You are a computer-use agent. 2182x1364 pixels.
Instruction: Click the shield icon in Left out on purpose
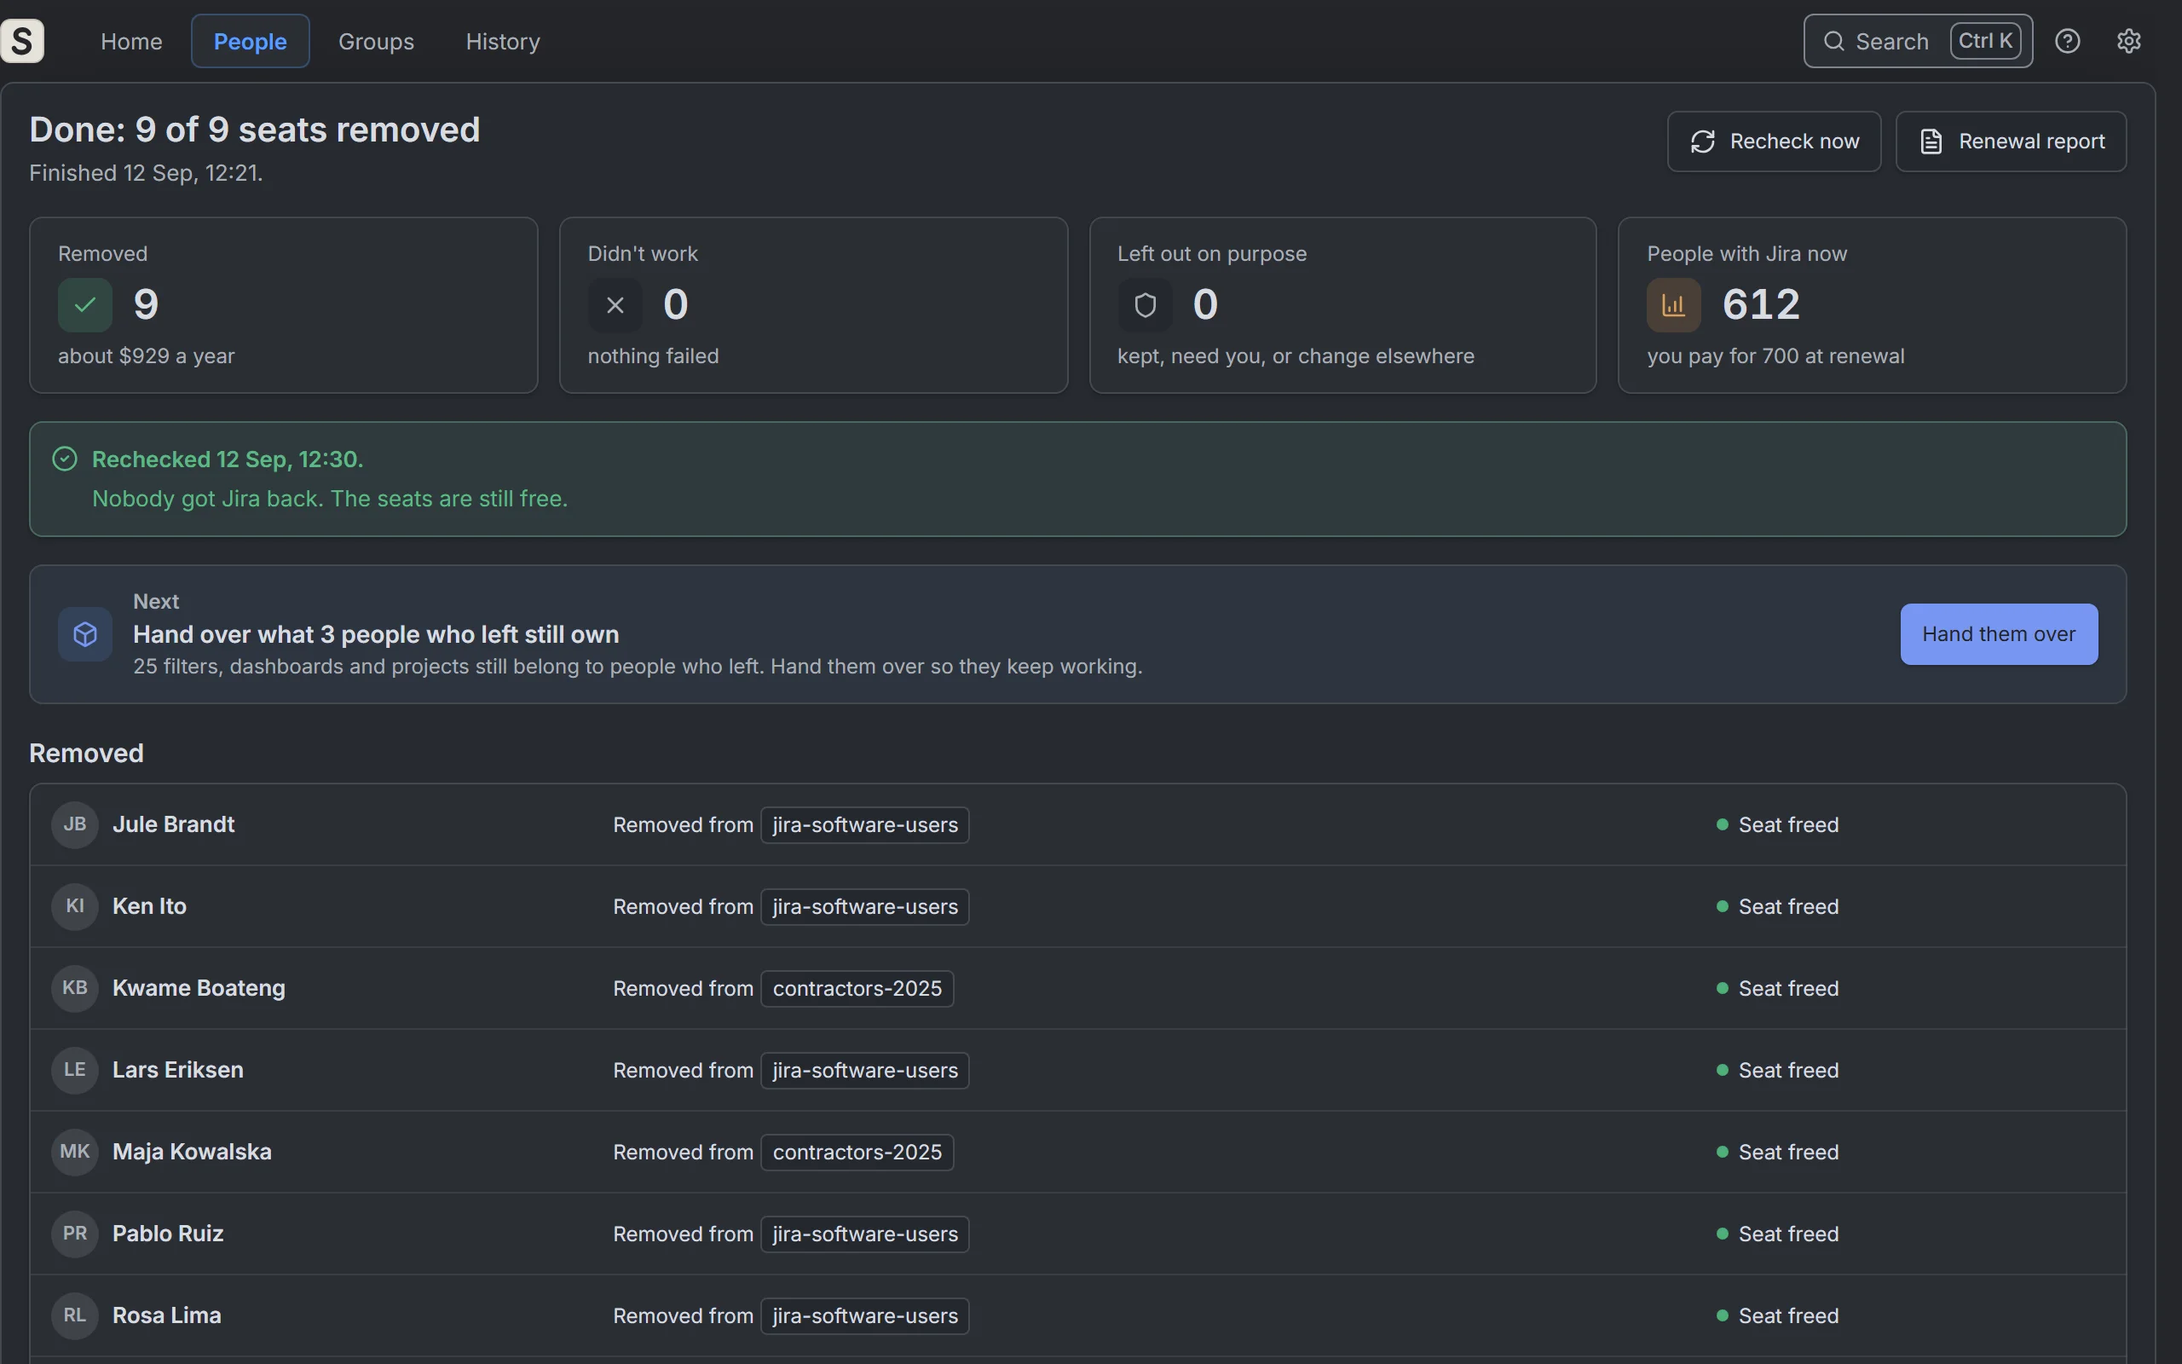point(1145,305)
